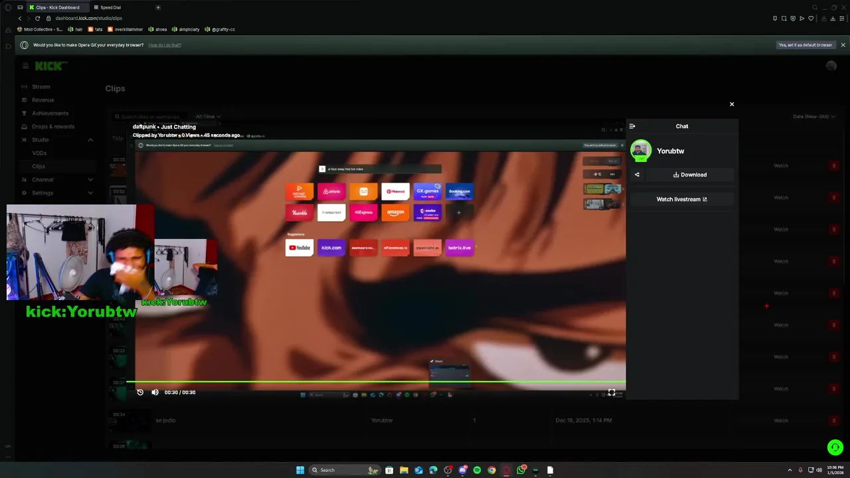Seek on the green clip progress bar
Viewport: 850px width, 478px height.
click(376, 382)
